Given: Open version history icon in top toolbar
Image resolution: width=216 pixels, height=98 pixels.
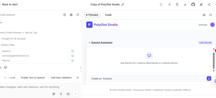Looking at the screenshot, I should 177,5.
